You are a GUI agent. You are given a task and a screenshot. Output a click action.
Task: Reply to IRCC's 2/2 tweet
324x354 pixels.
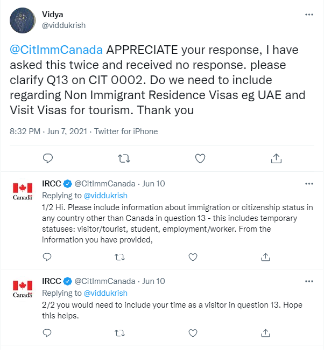[47, 333]
